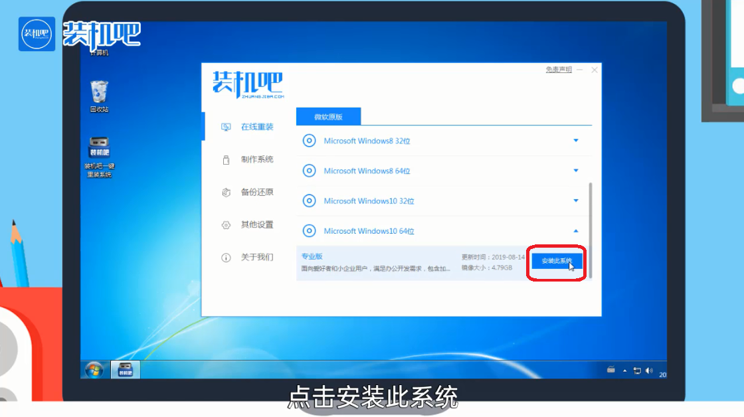Screen dimensions: 744x417
Task: Click the 在线重装 monitor icon
Action: [x=226, y=127]
